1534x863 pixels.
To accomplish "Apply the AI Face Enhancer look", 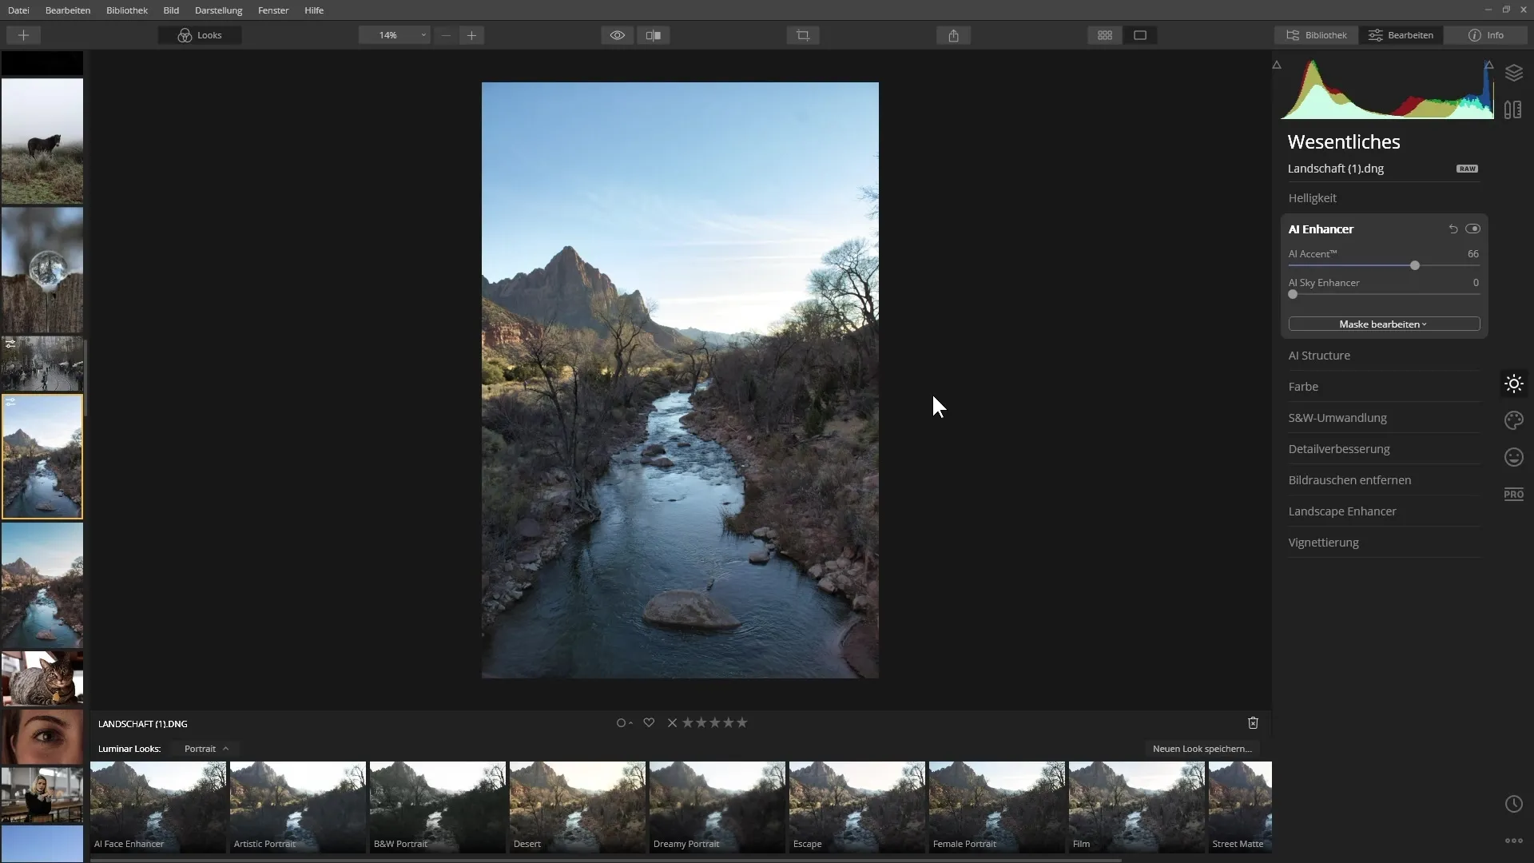I will point(158,807).
